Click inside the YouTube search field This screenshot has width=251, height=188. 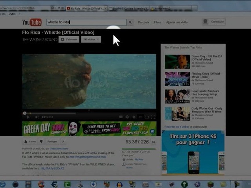click(87, 22)
